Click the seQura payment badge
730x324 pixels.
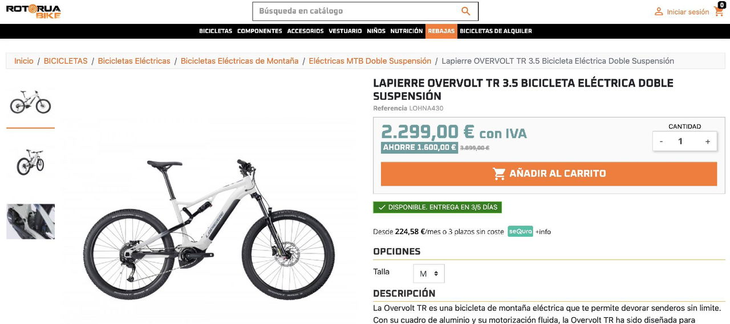pyautogui.click(x=520, y=231)
